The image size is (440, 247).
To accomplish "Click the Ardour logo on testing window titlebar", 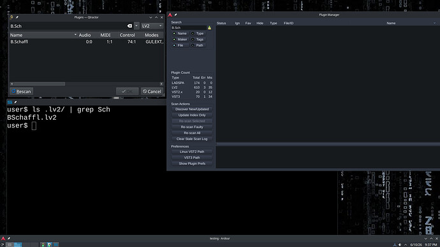I will pos(3,239).
